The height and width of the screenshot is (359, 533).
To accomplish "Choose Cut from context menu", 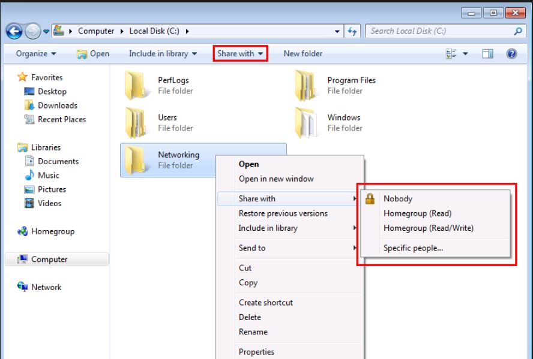I will click(291, 268).
